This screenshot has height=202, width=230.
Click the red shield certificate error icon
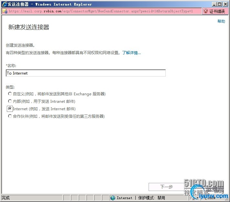206,11
